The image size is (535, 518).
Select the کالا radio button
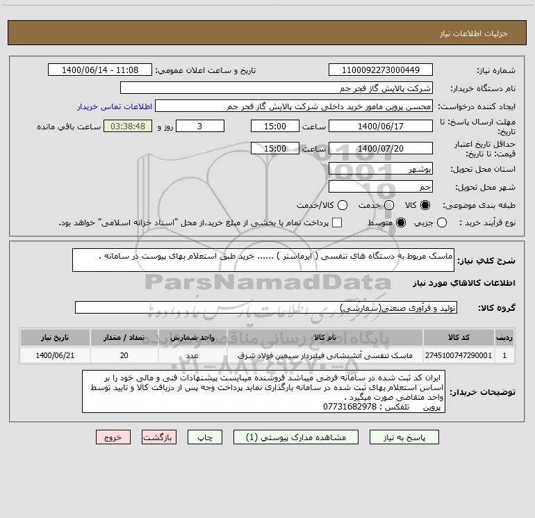click(x=425, y=205)
